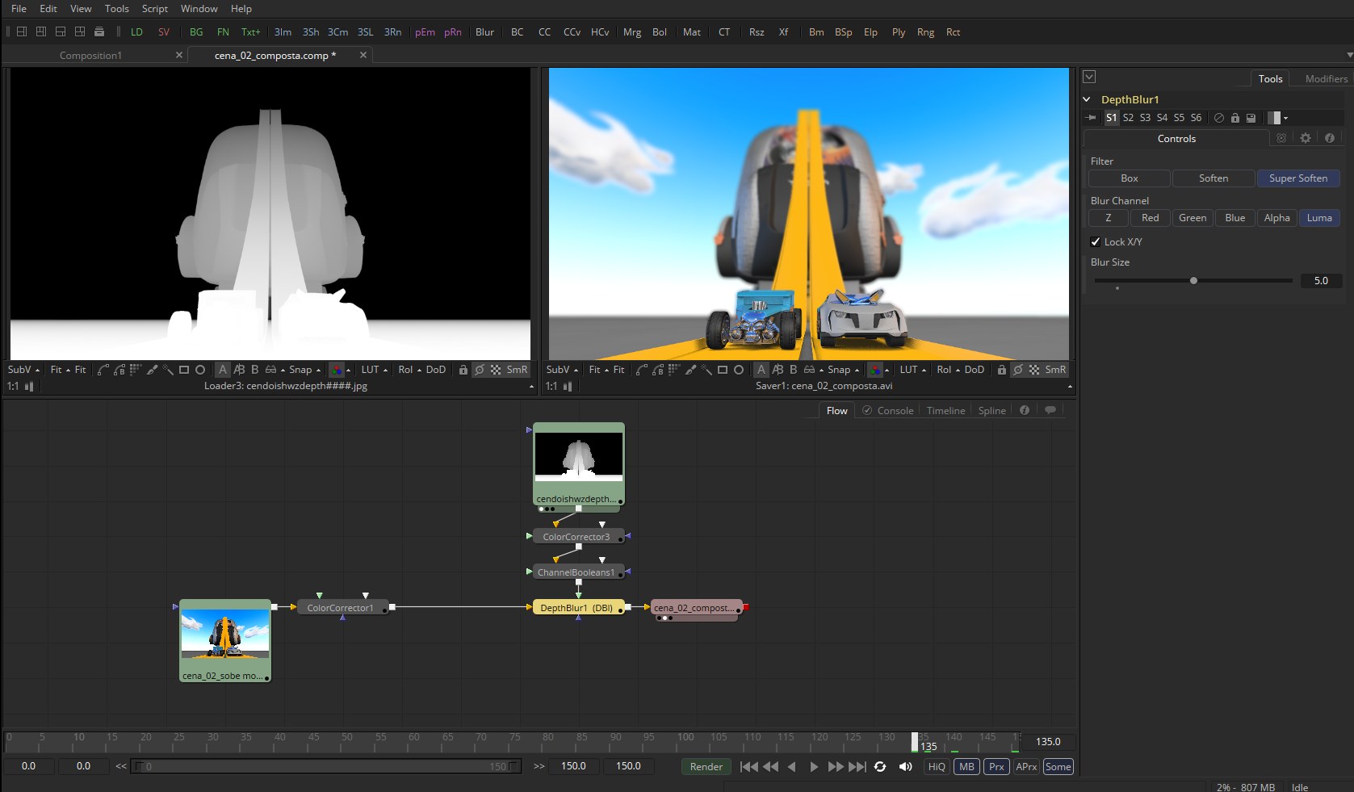Toggle the APrx auto proxy button

(1026, 767)
